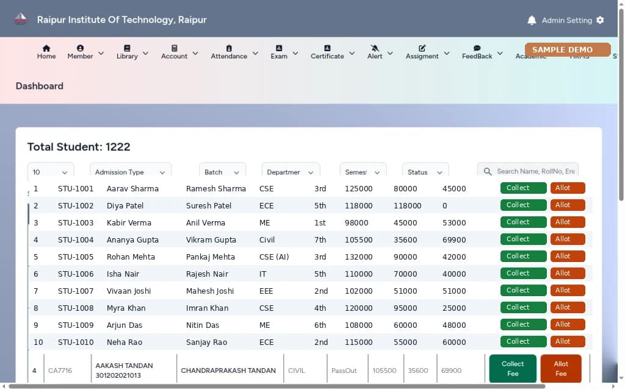Image resolution: width=625 pixels, height=390 pixels.
Task: Open the Admission Type dropdown
Action: 131,171
